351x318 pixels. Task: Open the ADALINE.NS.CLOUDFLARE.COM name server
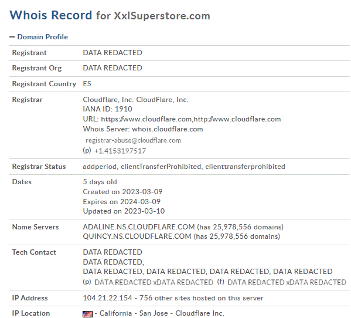tap(139, 227)
